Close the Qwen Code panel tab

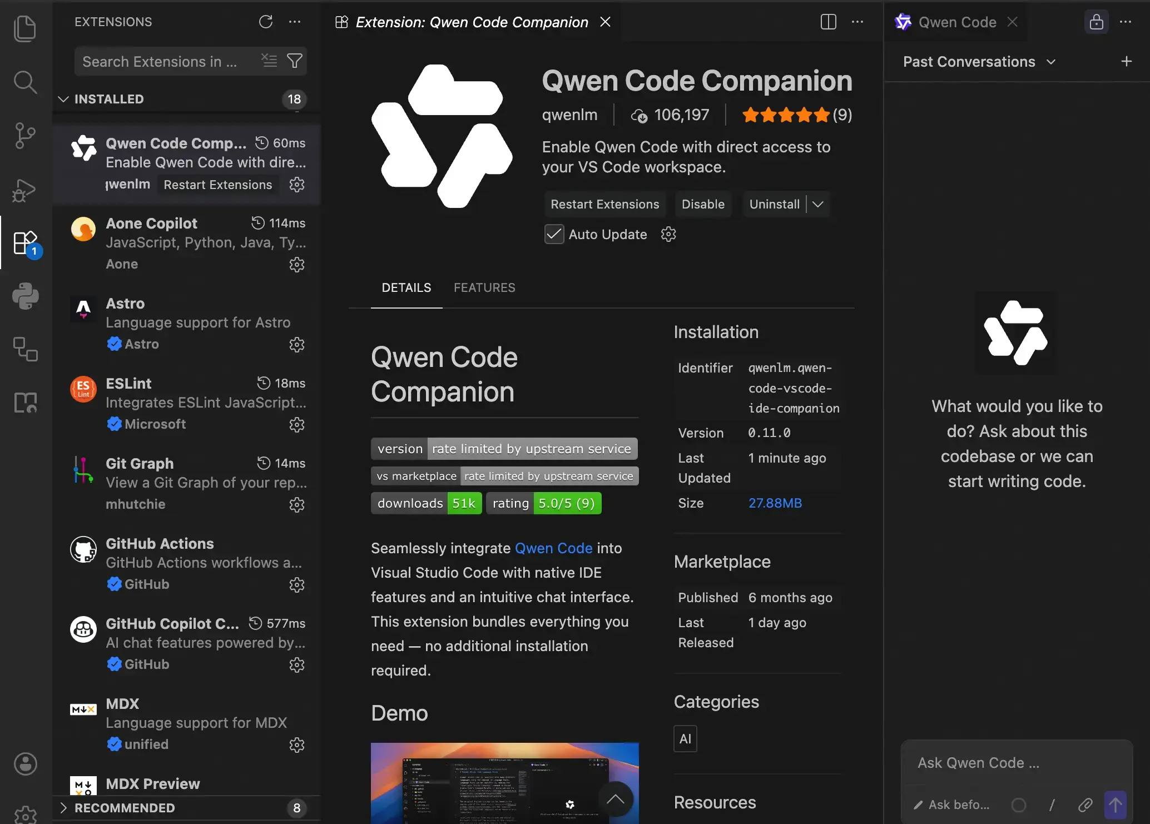click(x=1013, y=22)
